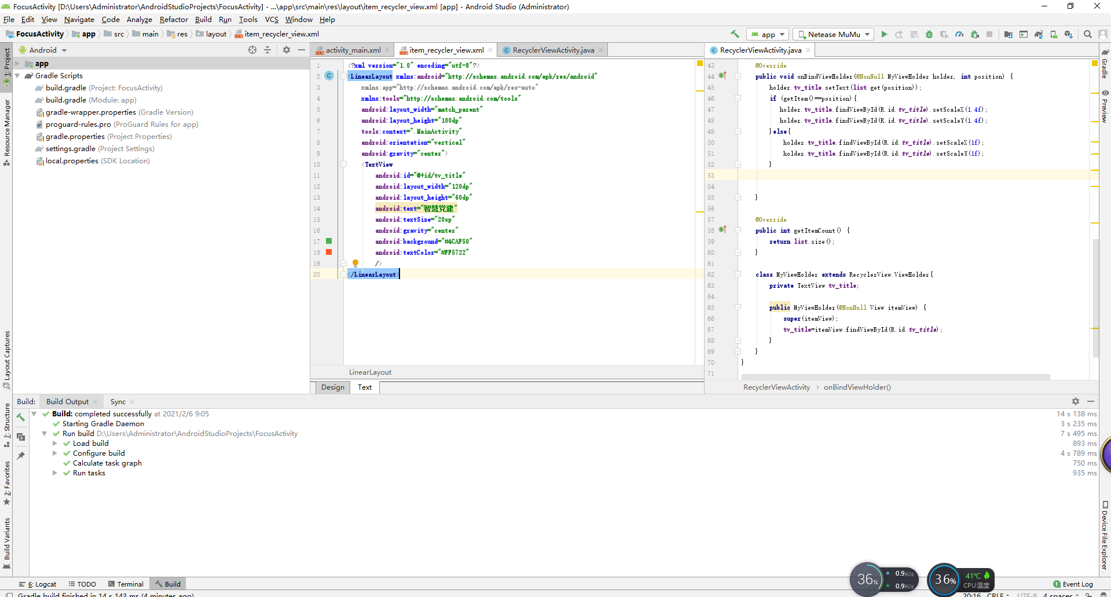Switch to the Sync tab in the Build panel
Image resolution: width=1111 pixels, height=597 pixels.
(x=118, y=401)
